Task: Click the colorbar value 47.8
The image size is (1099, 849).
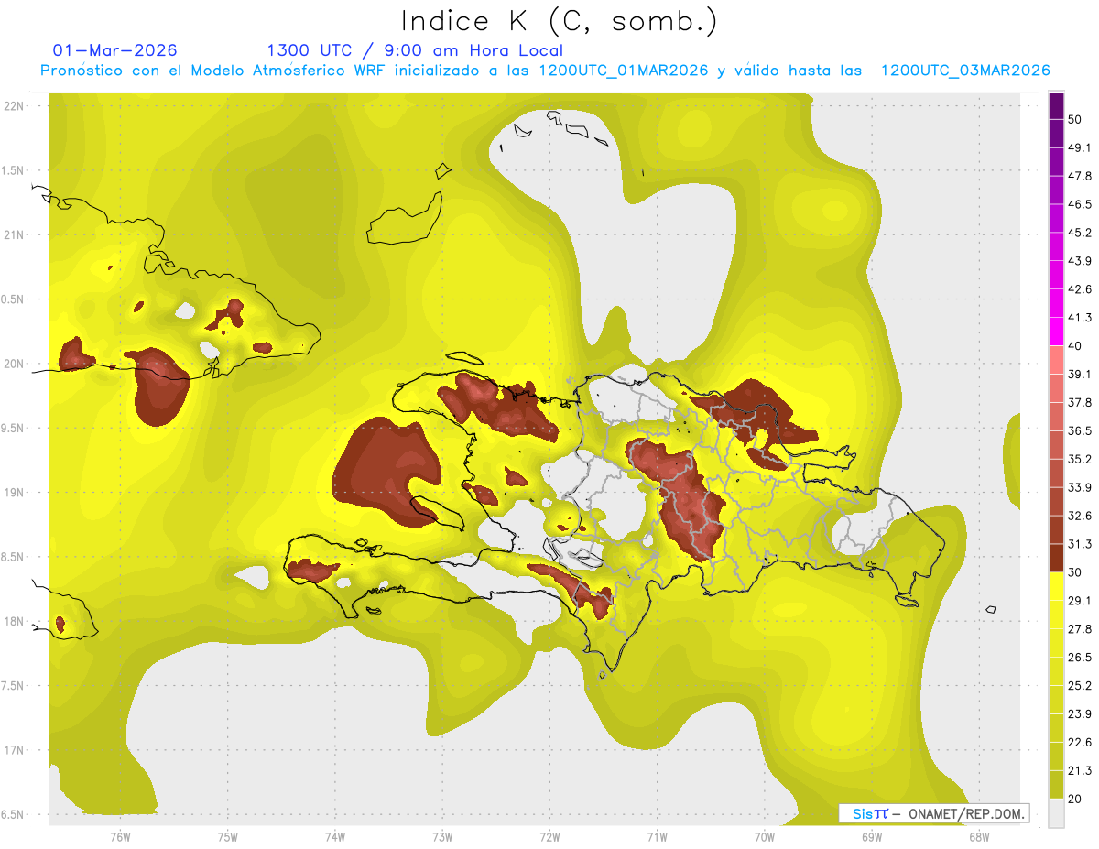Action: click(1080, 176)
